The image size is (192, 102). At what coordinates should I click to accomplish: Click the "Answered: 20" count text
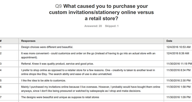point(93,26)
